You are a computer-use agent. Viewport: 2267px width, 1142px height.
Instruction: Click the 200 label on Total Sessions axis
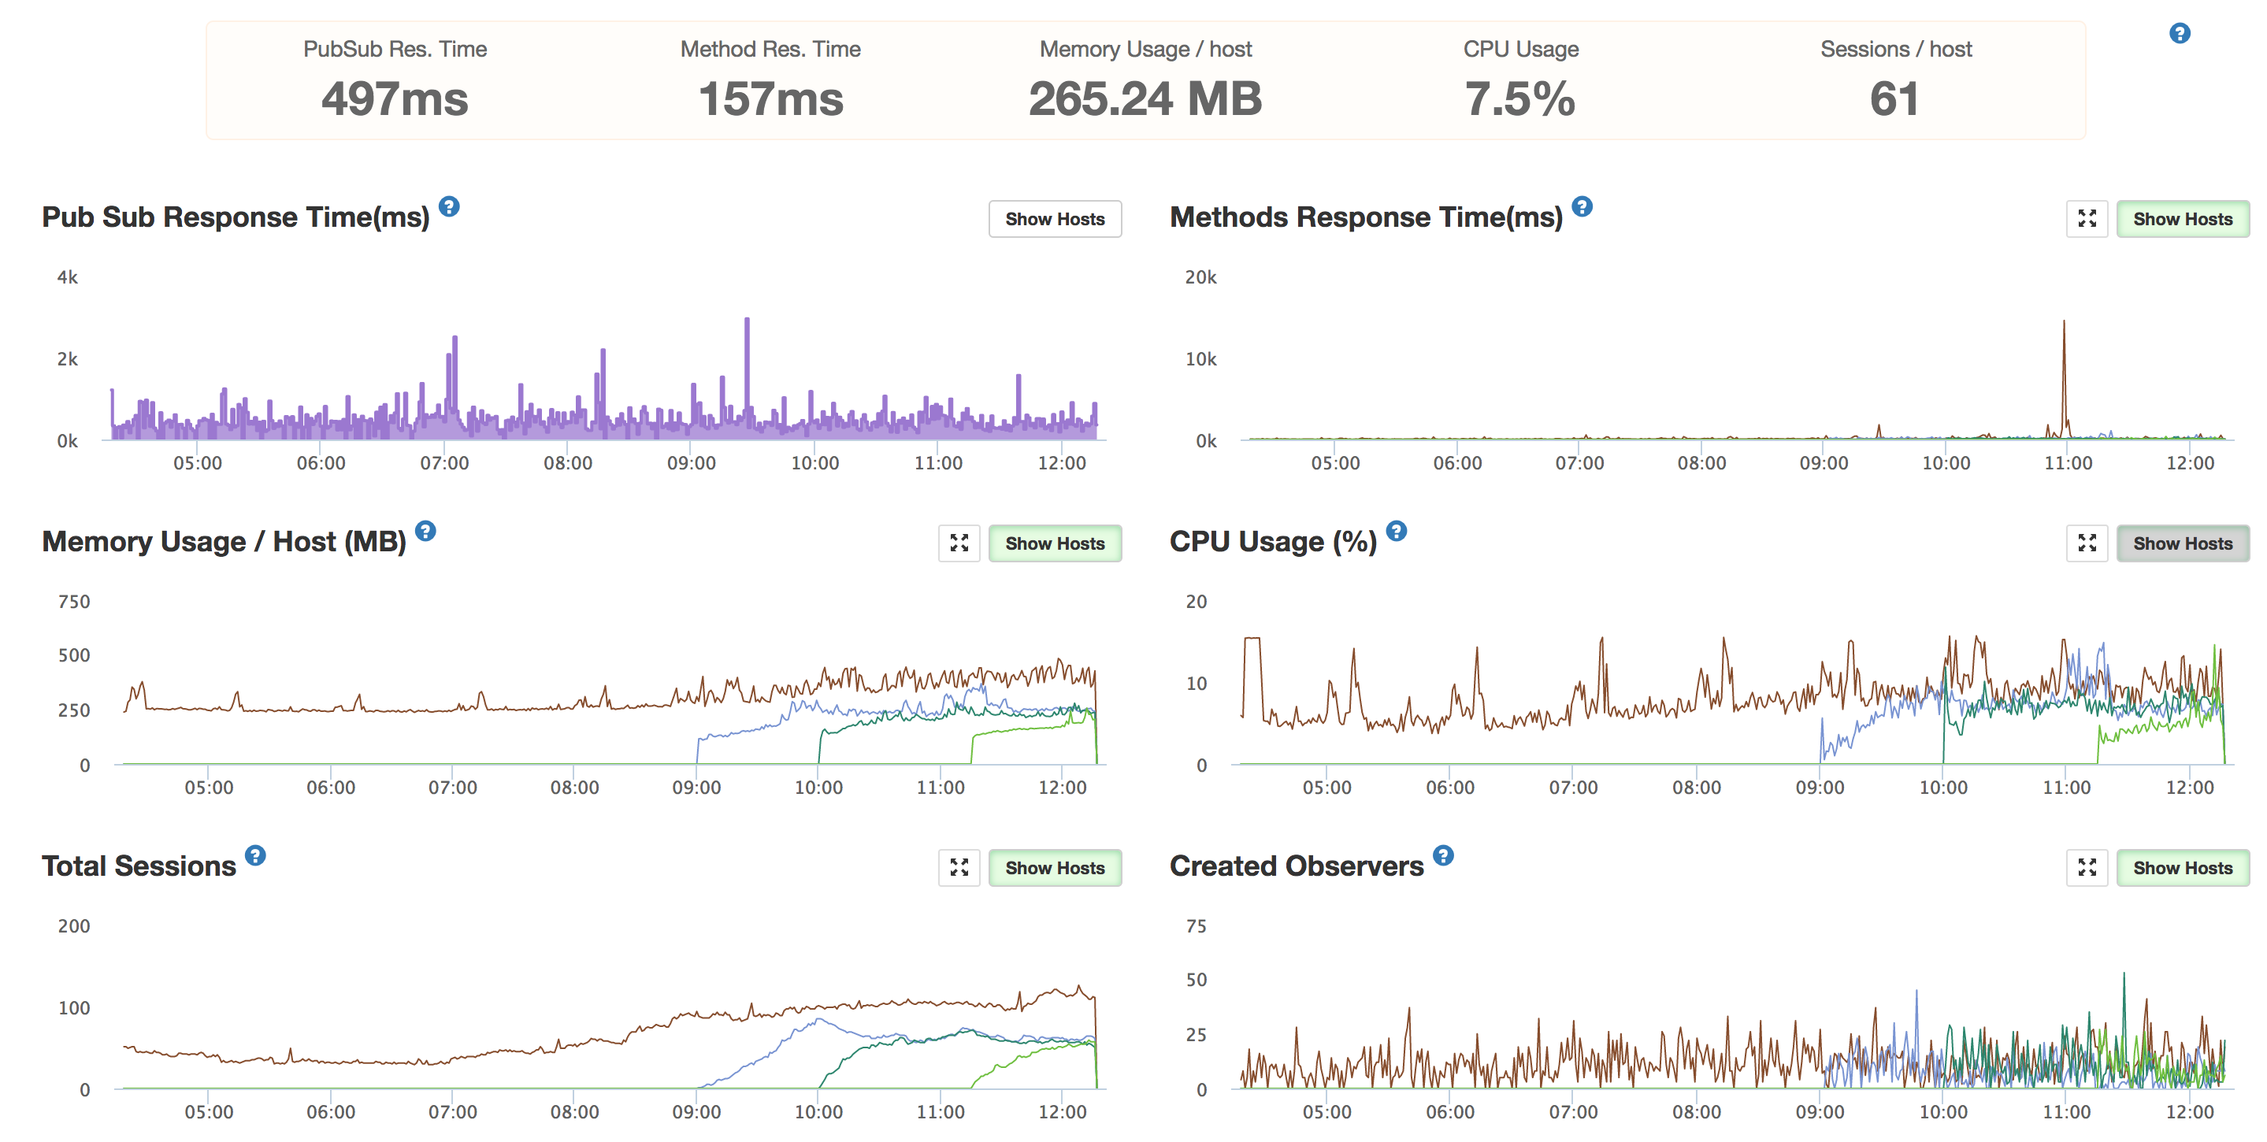point(74,925)
